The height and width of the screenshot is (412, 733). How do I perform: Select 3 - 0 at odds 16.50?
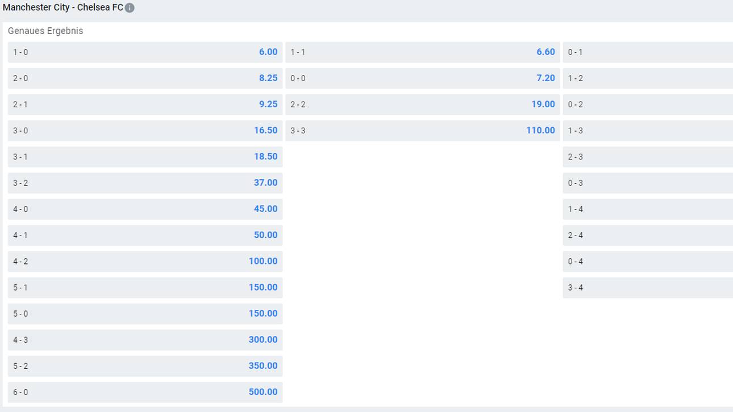[145, 131]
